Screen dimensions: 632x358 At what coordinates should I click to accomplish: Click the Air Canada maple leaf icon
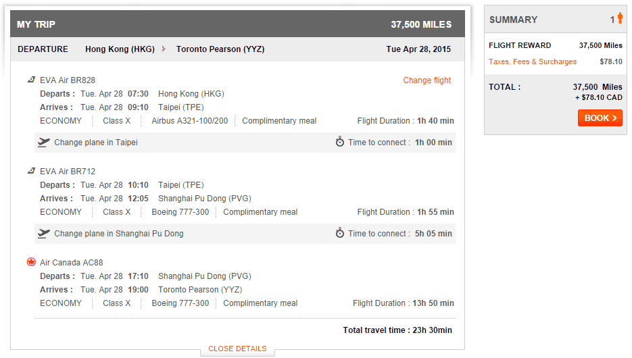pos(31,262)
